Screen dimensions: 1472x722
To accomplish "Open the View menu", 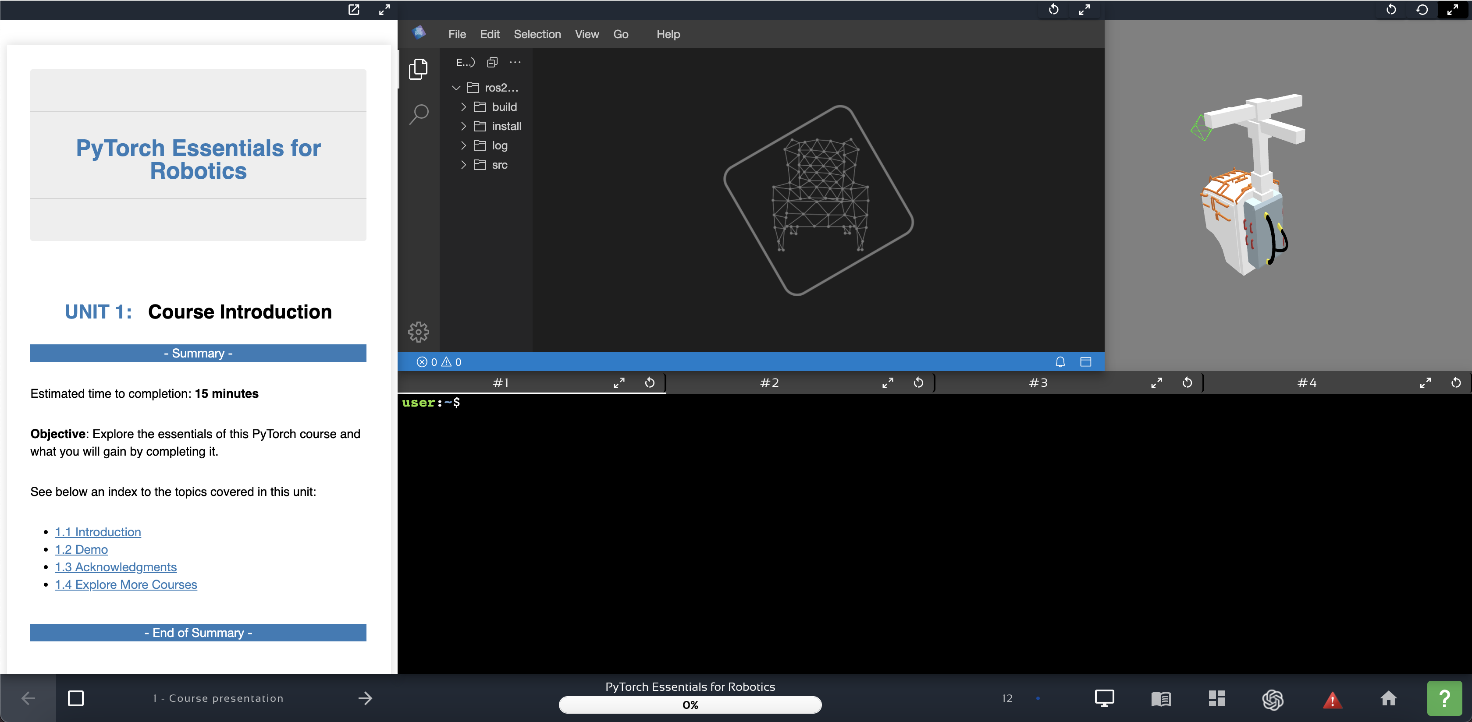I will (x=587, y=34).
